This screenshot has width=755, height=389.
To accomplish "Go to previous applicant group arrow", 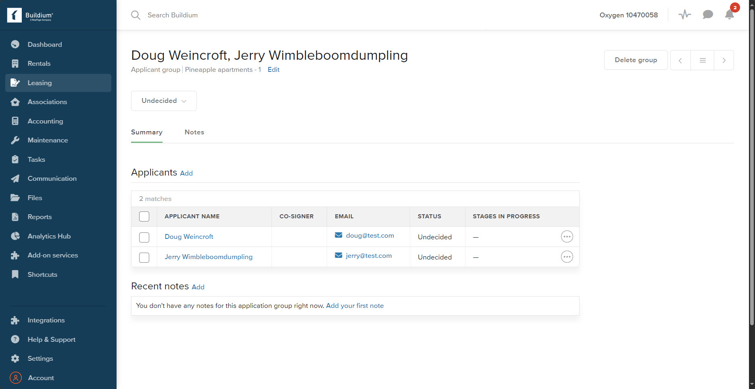I will 680,60.
